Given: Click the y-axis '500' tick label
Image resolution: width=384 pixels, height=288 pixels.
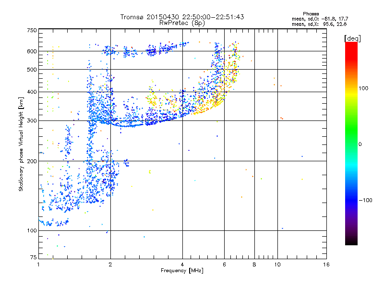Looking at the screenshot, I should point(32,70).
